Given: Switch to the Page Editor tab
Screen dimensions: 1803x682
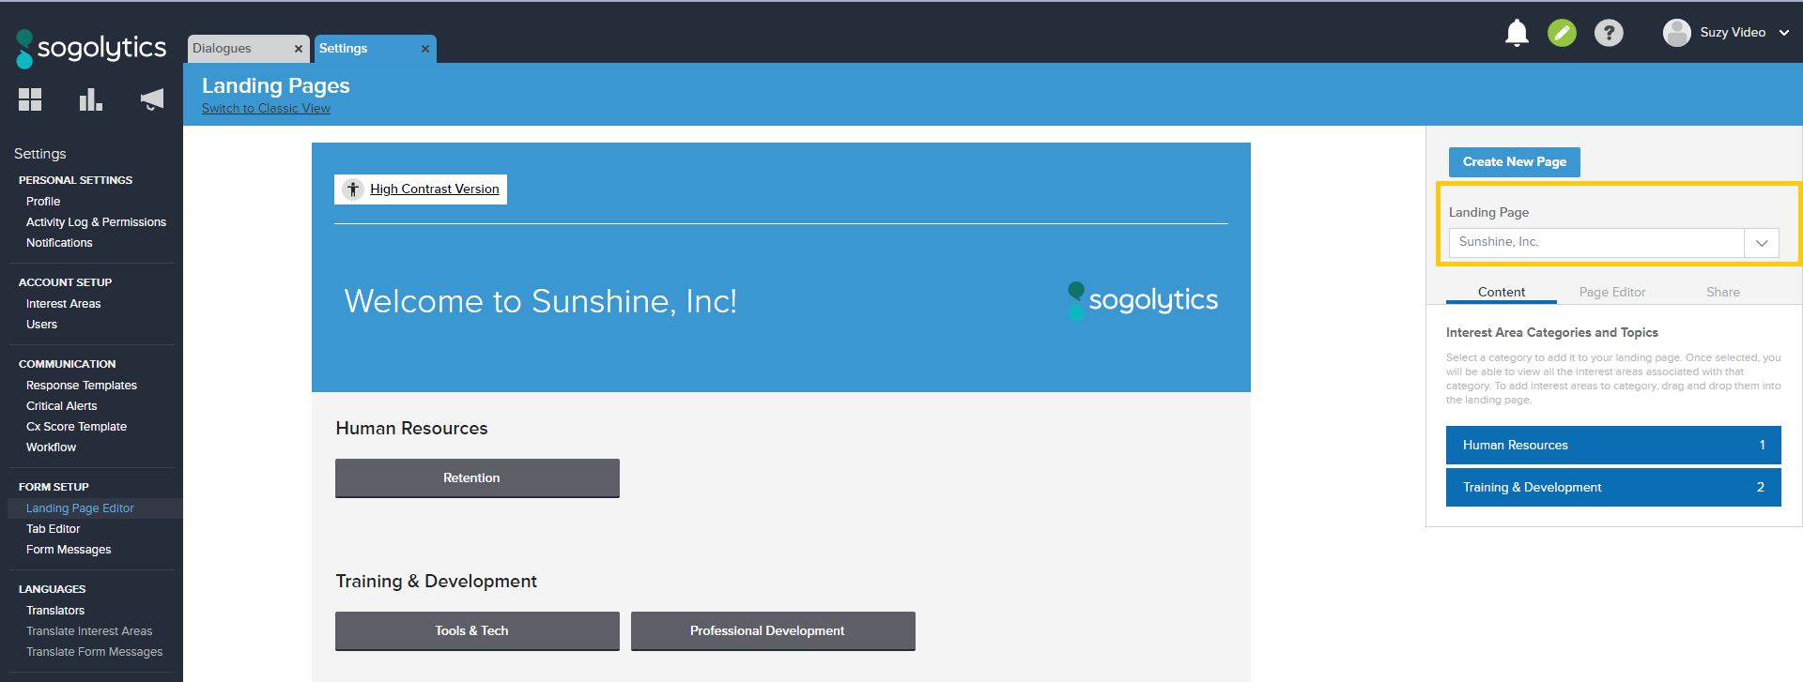Looking at the screenshot, I should [x=1611, y=293].
